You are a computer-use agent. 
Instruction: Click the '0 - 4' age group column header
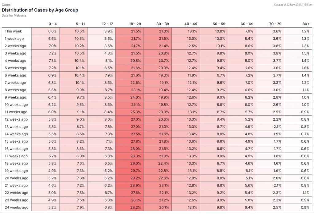[52, 24]
